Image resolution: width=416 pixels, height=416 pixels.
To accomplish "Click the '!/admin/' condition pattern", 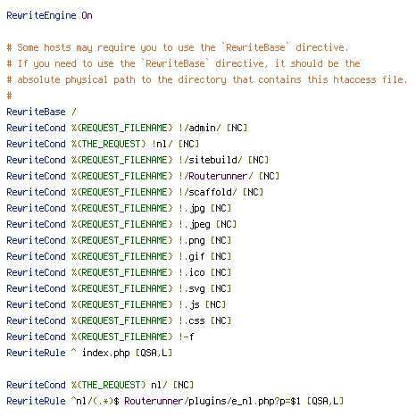I will pos(200,128).
